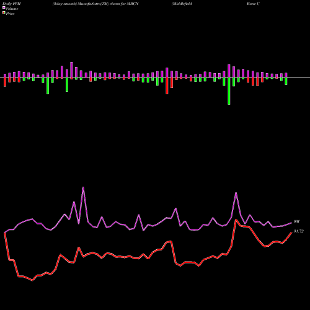
Task: Click the 31.72 price end label
Action: 299,231
